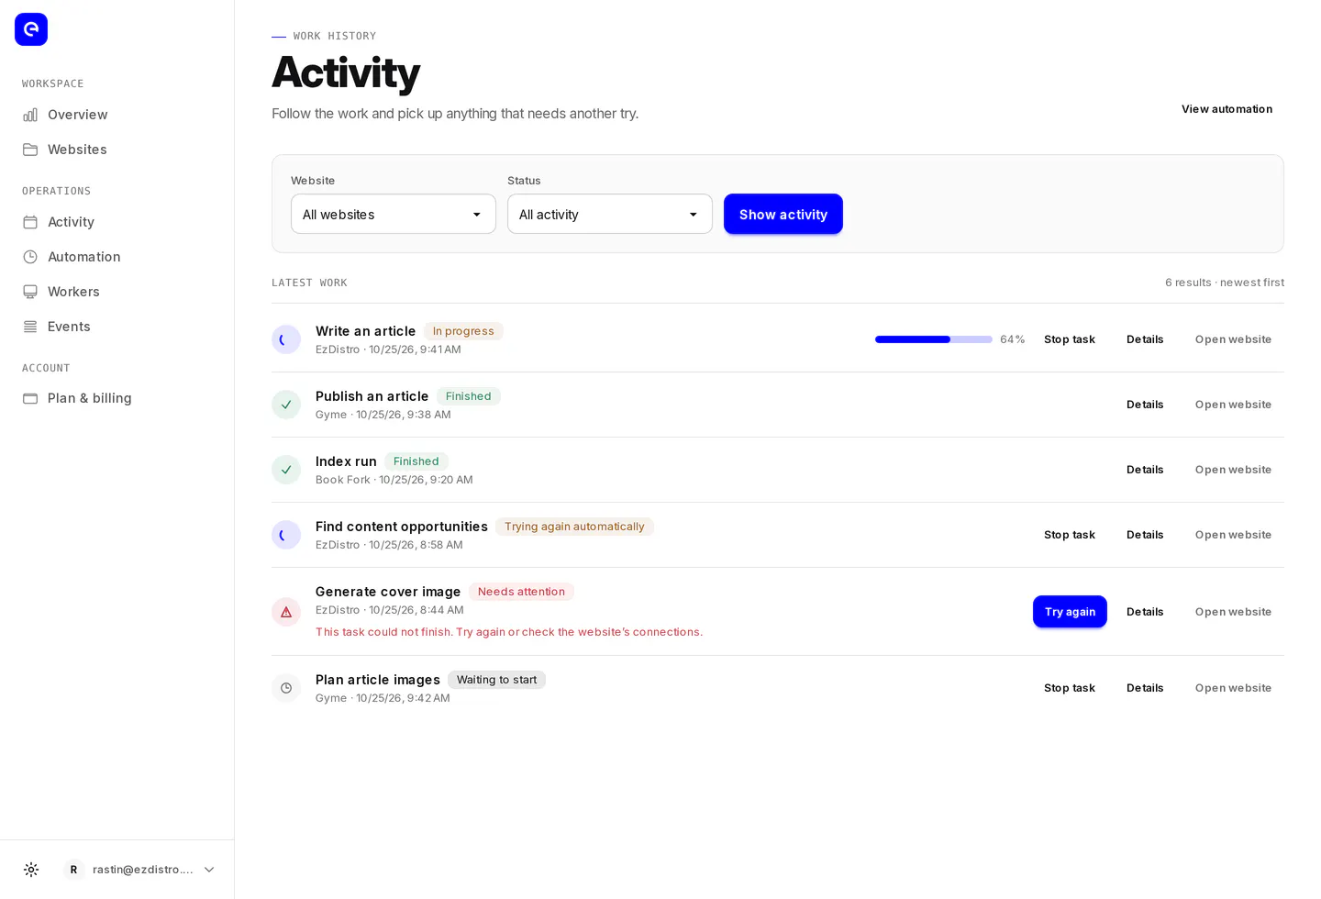The width and height of the screenshot is (1321, 899).
Task: Click the user avatar letter R
Action: click(x=74, y=870)
